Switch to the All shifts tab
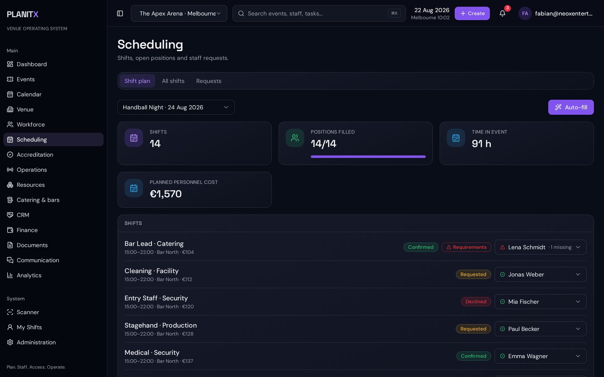This screenshot has height=377, width=604. click(x=173, y=81)
